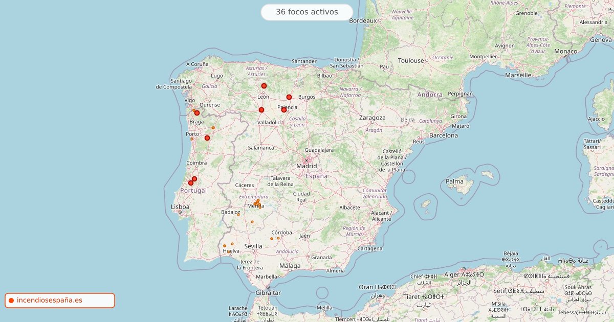
Task: Open the incendiosespaña.es link badge
Action: [60, 301]
